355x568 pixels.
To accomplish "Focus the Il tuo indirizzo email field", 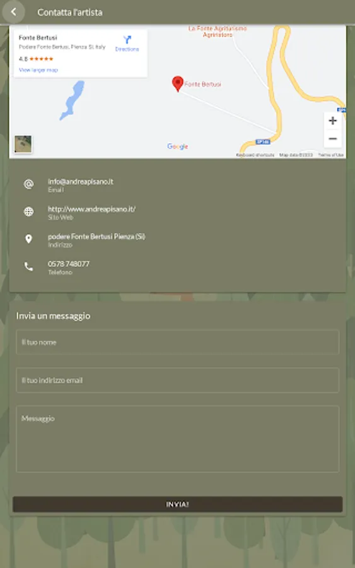I will tap(177, 380).
